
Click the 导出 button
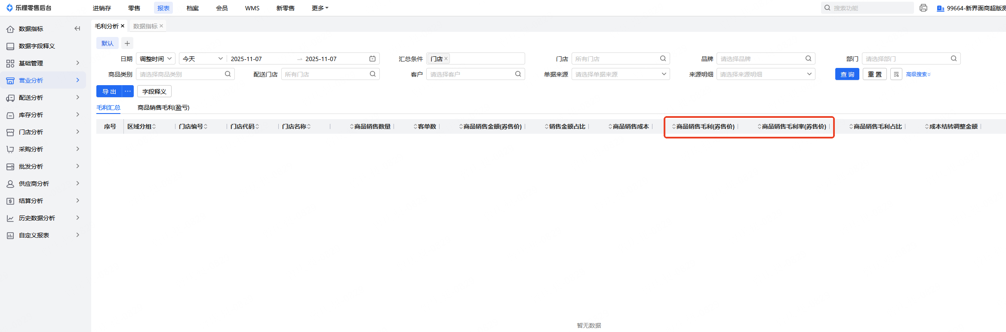point(109,91)
